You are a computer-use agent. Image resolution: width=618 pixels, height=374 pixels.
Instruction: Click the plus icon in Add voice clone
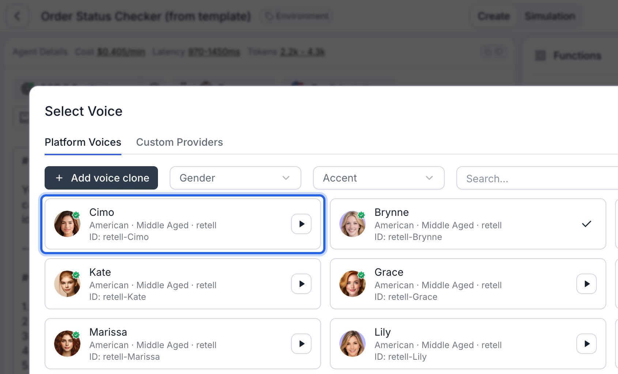(59, 178)
